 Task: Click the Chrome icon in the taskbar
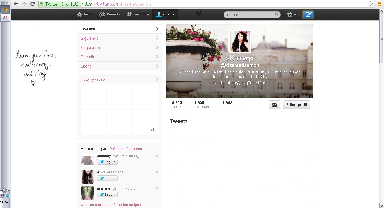point(5,9)
